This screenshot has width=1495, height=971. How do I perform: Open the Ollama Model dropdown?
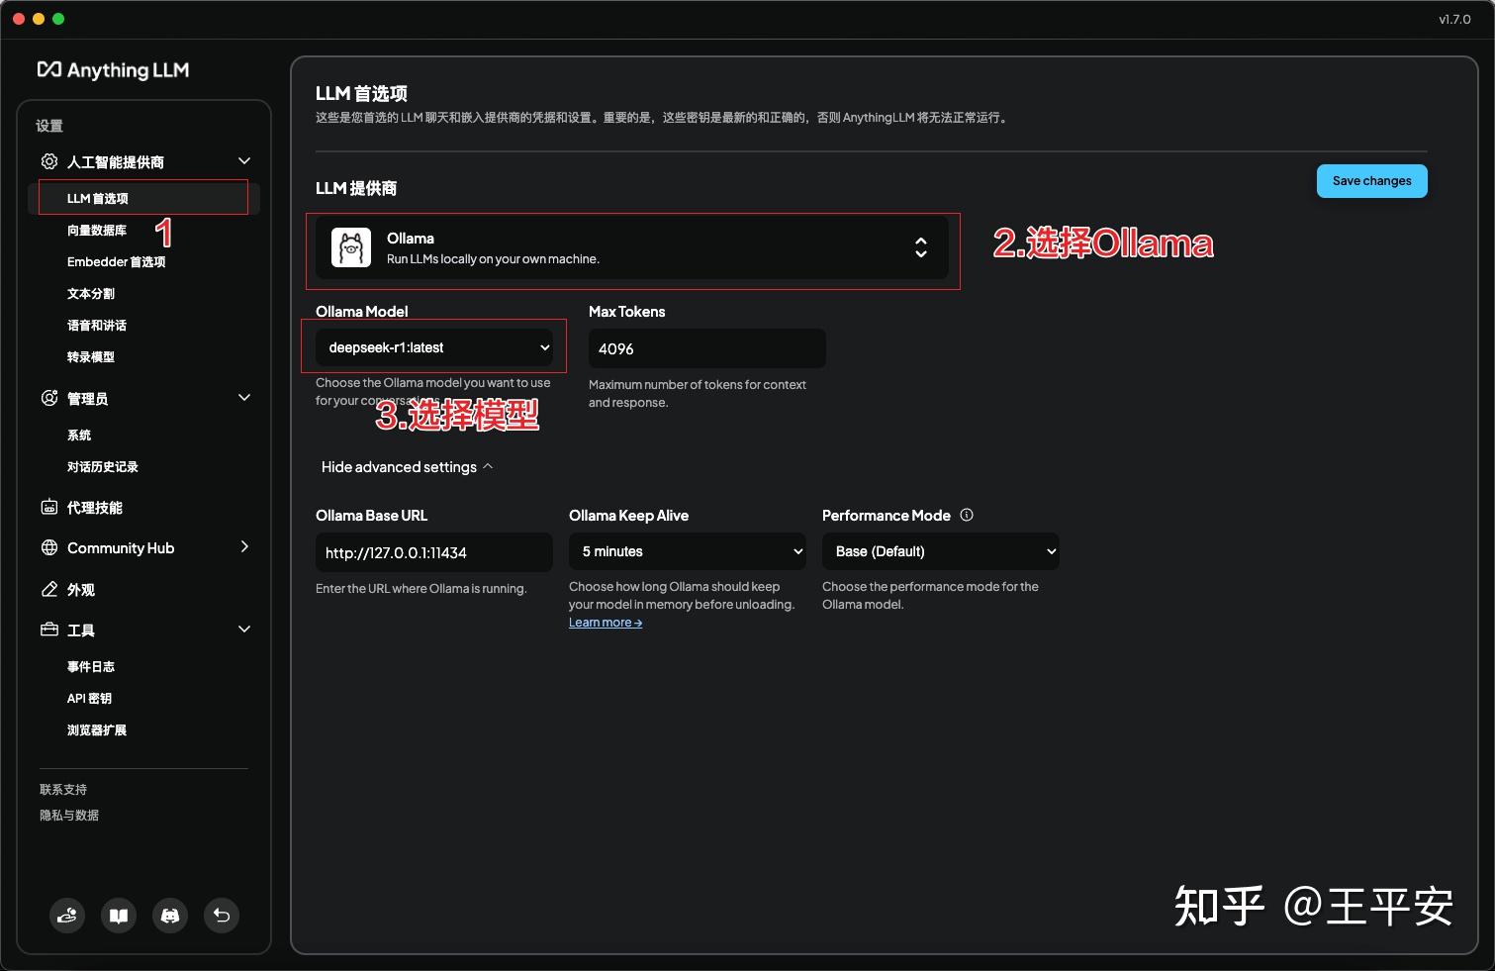(434, 347)
